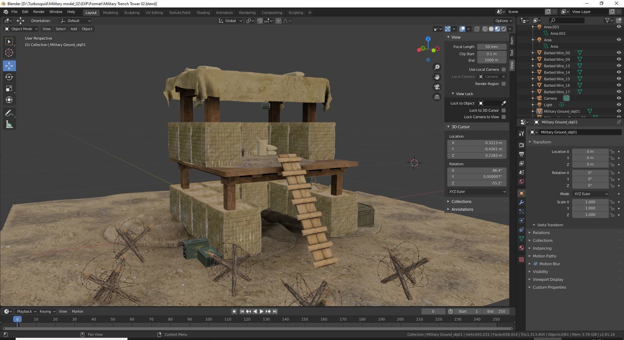
Task: Switch to solid viewport shading
Action: click(491, 29)
